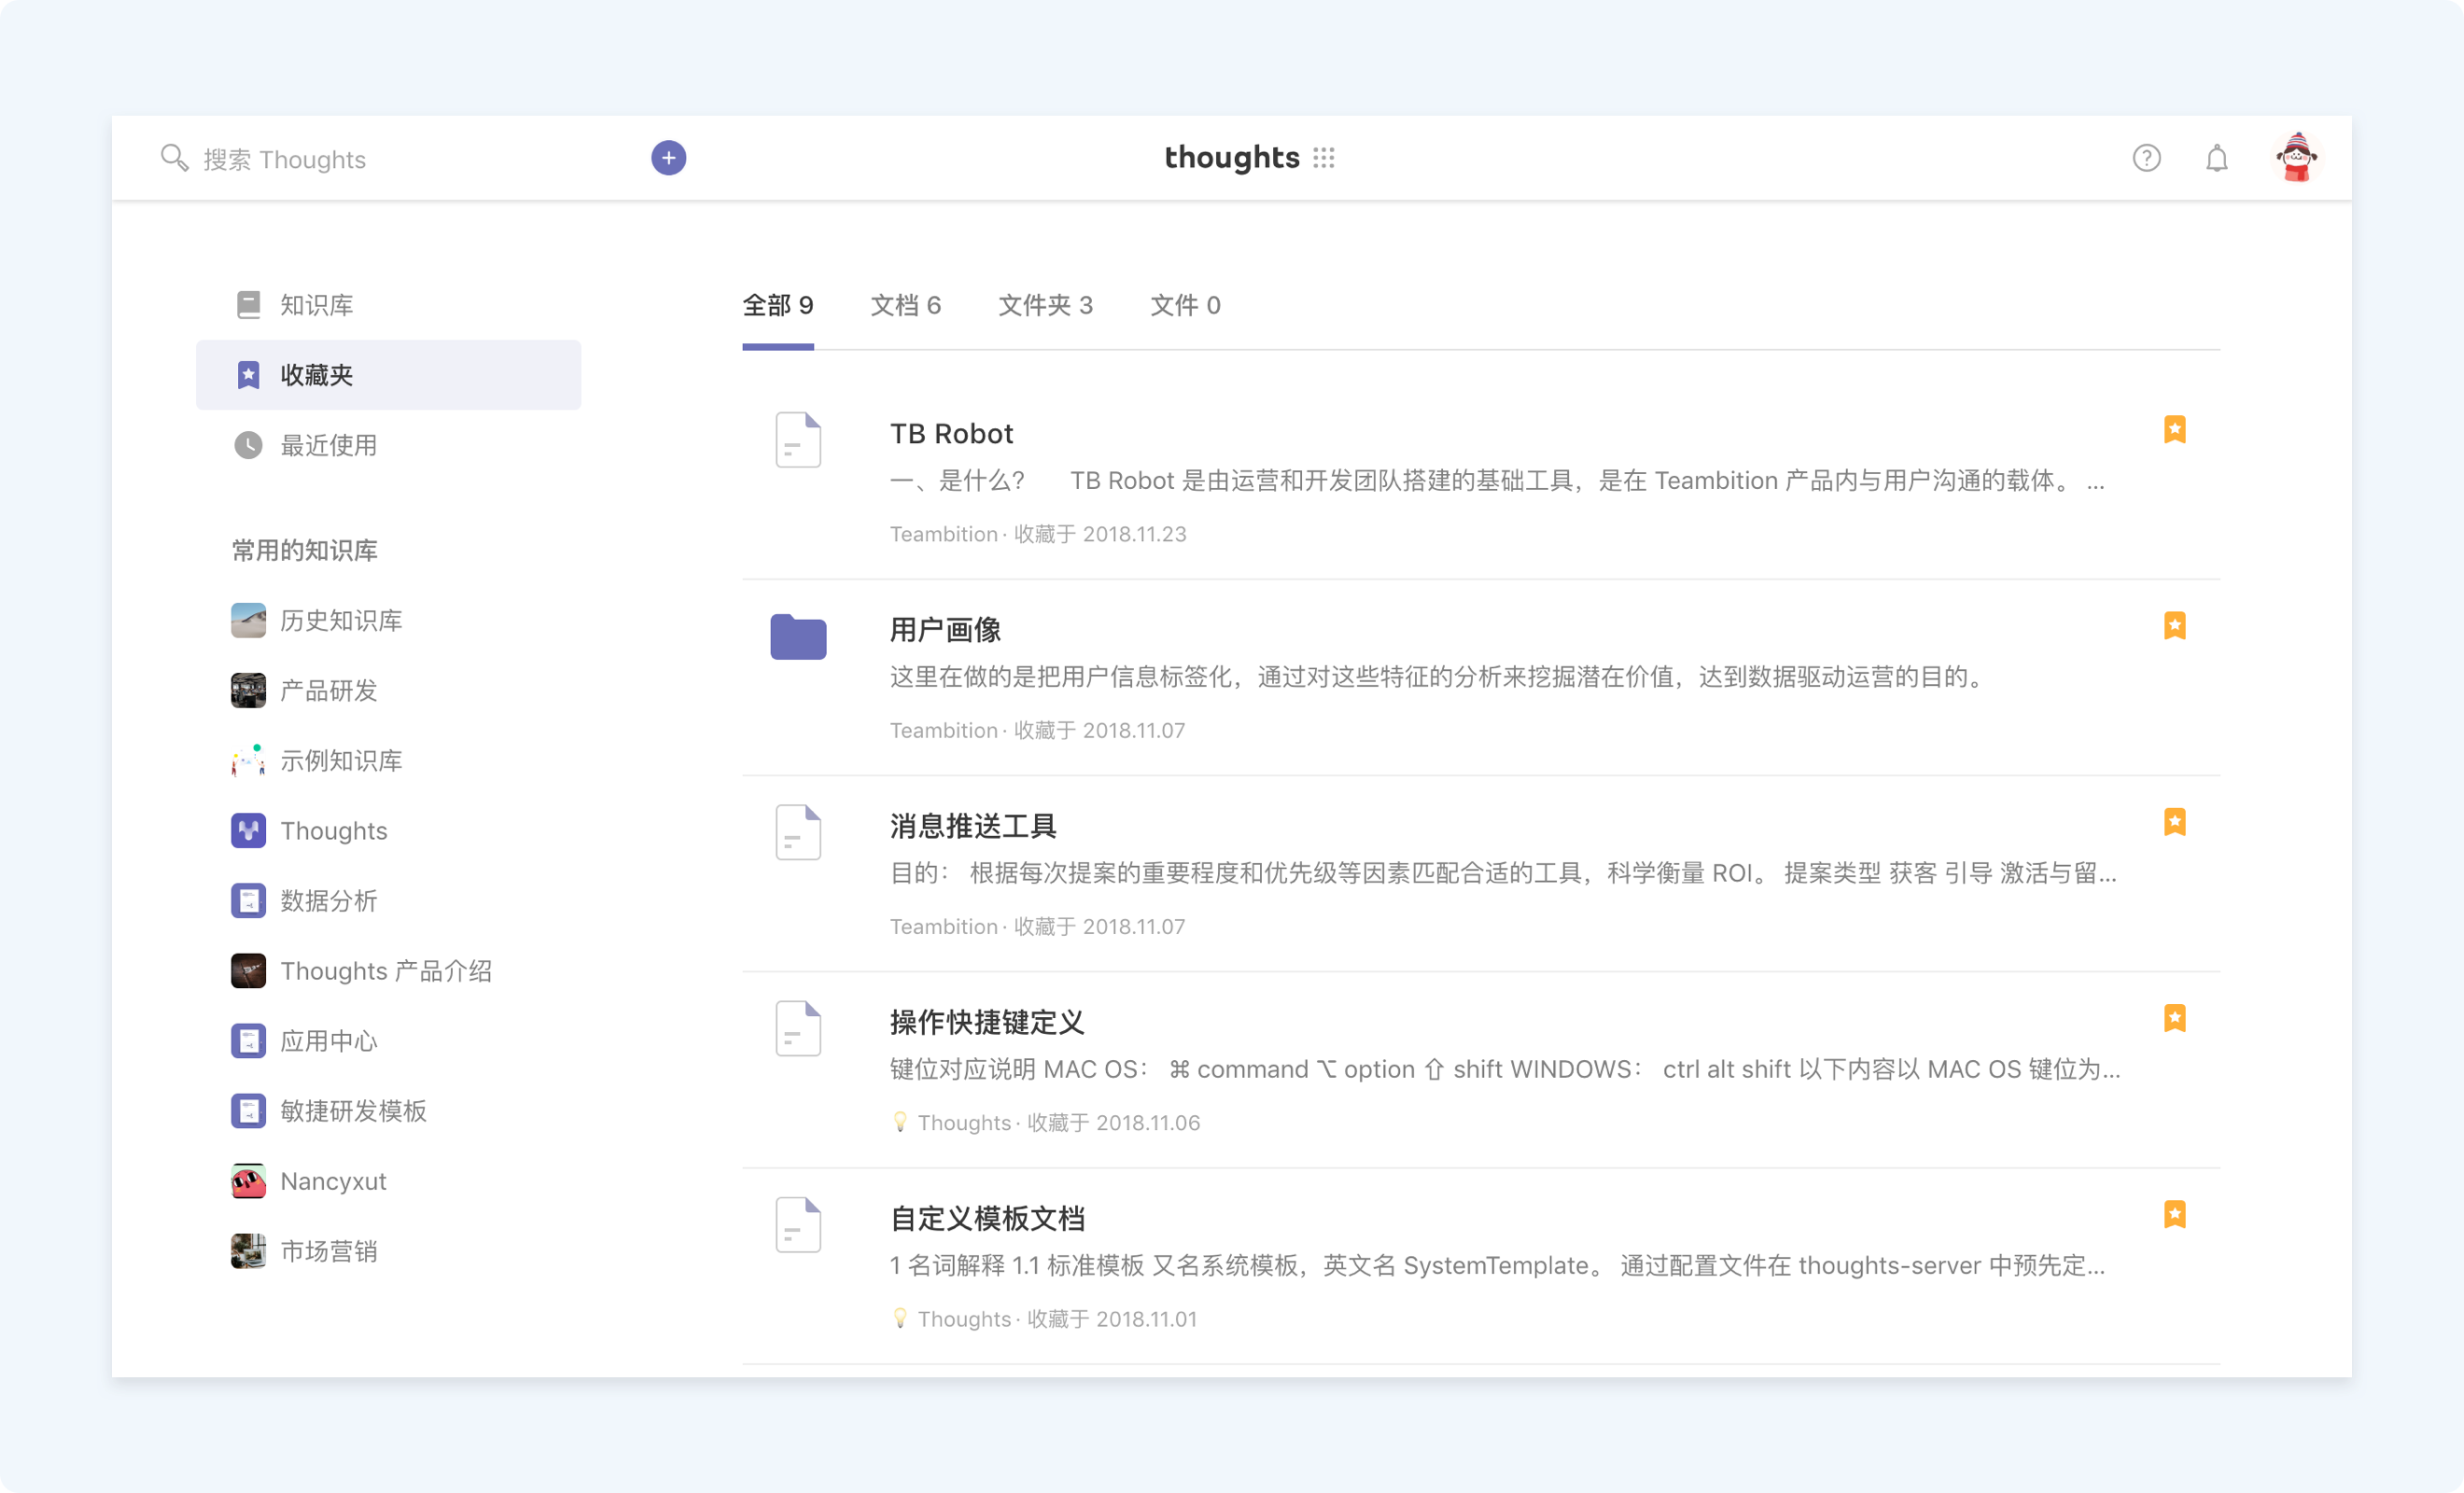Select 收藏夹 in the sidebar

[x=388, y=375]
